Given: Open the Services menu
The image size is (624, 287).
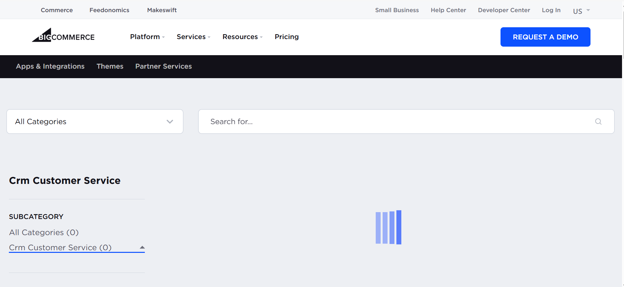Looking at the screenshot, I should (x=193, y=37).
